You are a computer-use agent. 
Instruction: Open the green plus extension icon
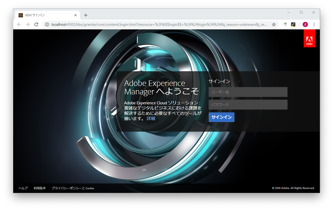pos(285,24)
